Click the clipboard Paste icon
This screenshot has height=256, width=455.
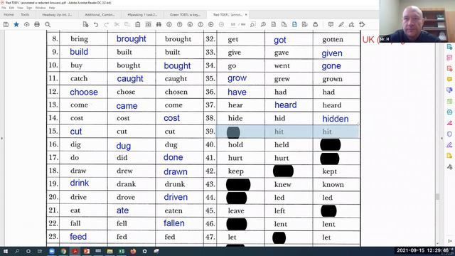coord(138,25)
